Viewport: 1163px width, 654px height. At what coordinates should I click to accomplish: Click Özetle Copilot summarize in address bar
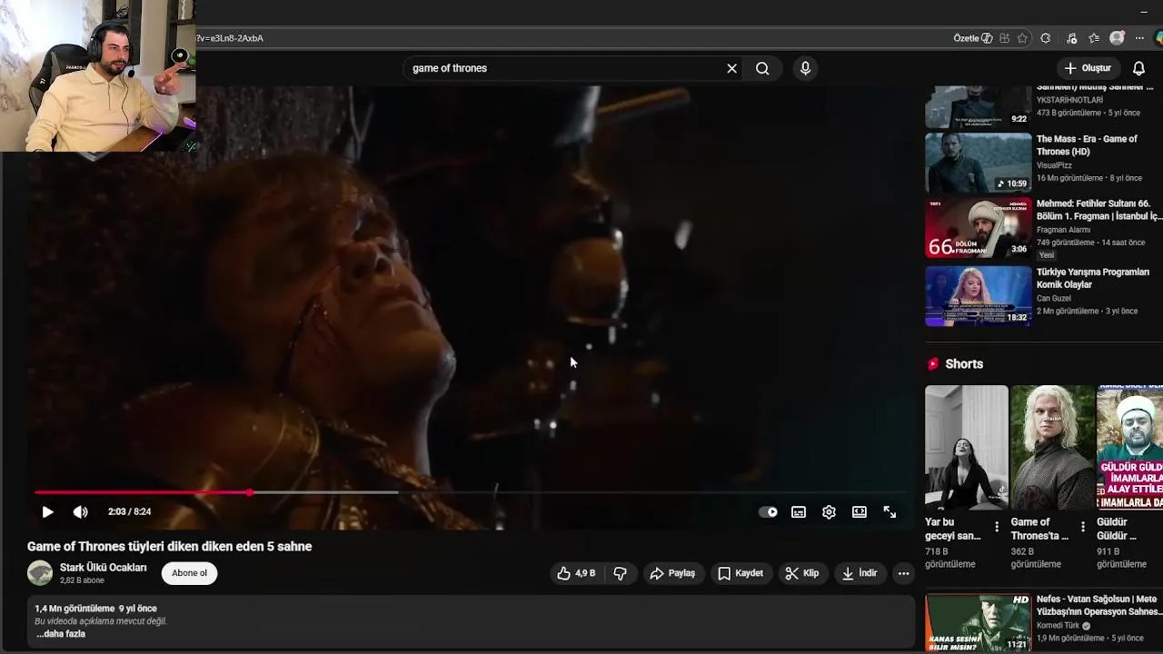pyautogui.click(x=973, y=38)
